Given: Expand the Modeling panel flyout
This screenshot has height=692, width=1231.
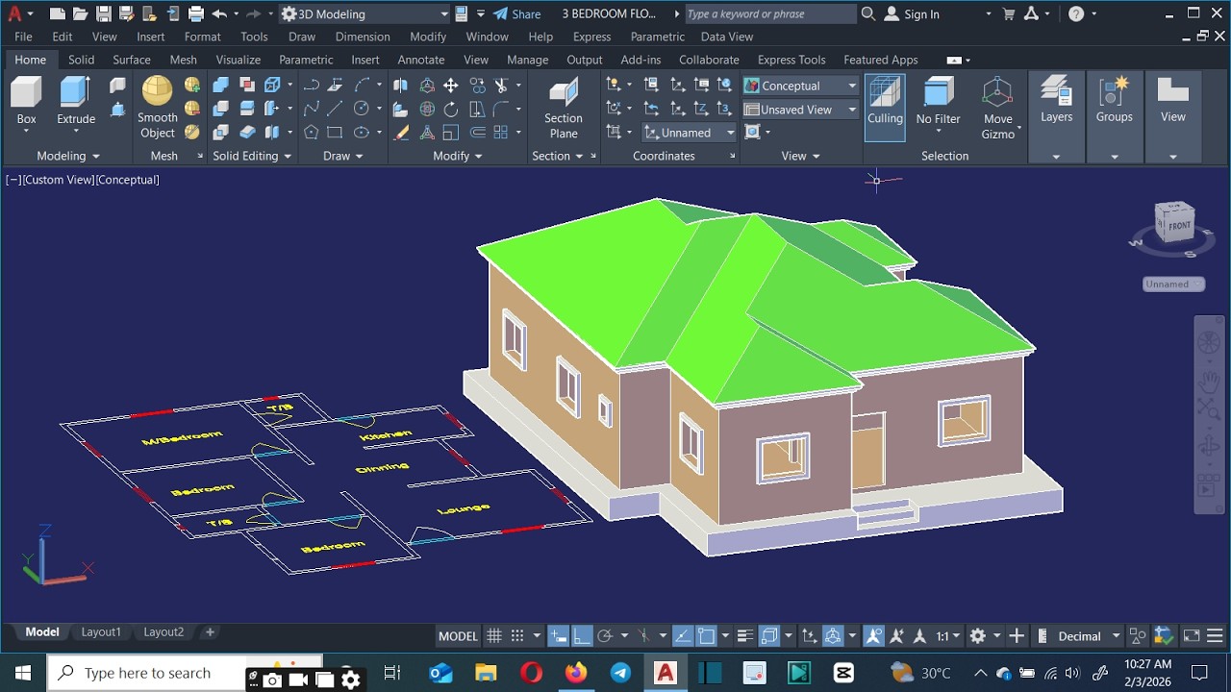Looking at the screenshot, I should tap(68, 156).
